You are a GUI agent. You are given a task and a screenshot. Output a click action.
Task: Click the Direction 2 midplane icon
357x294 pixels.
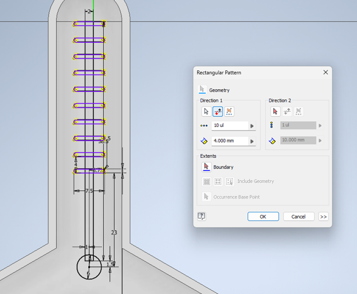point(298,112)
